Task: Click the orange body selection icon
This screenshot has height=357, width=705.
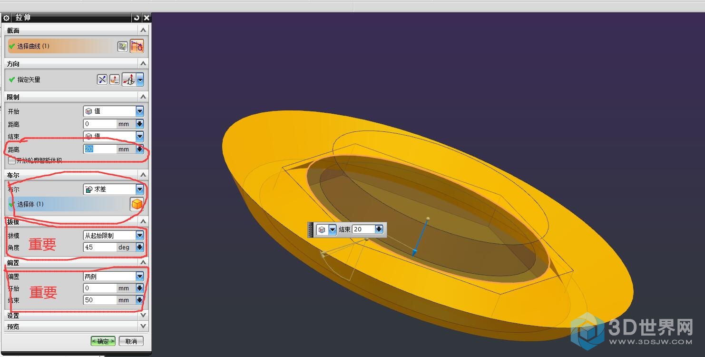Action: point(137,204)
